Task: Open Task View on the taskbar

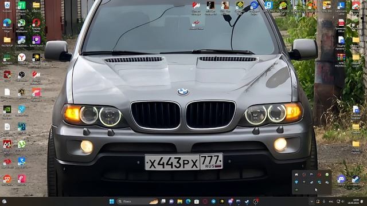Action: pos(163,201)
